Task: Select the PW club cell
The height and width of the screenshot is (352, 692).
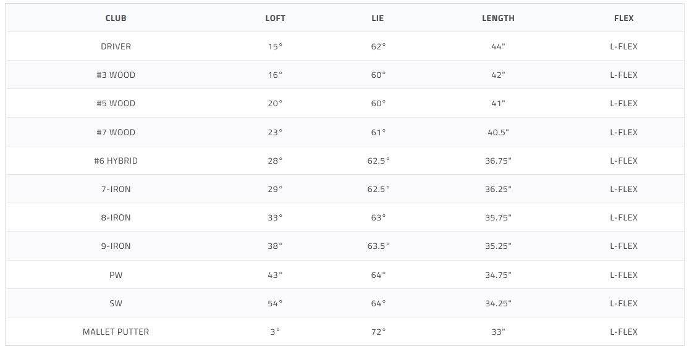Action: (x=116, y=275)
